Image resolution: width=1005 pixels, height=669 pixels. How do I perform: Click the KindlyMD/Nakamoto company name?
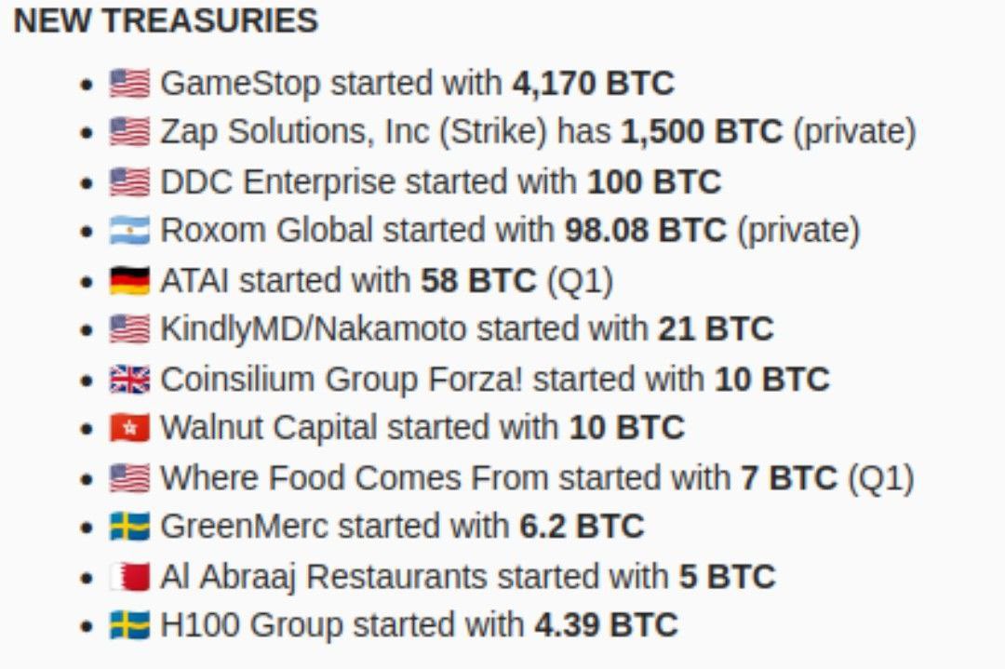point(313,329)
